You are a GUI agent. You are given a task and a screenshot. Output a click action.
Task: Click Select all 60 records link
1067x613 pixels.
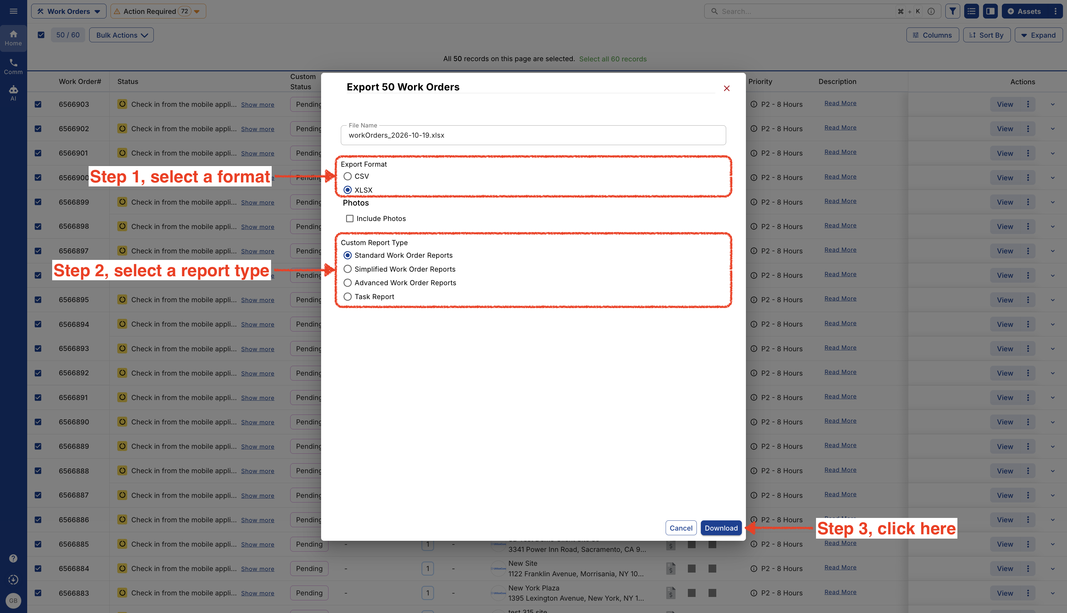tap(613, 59)
